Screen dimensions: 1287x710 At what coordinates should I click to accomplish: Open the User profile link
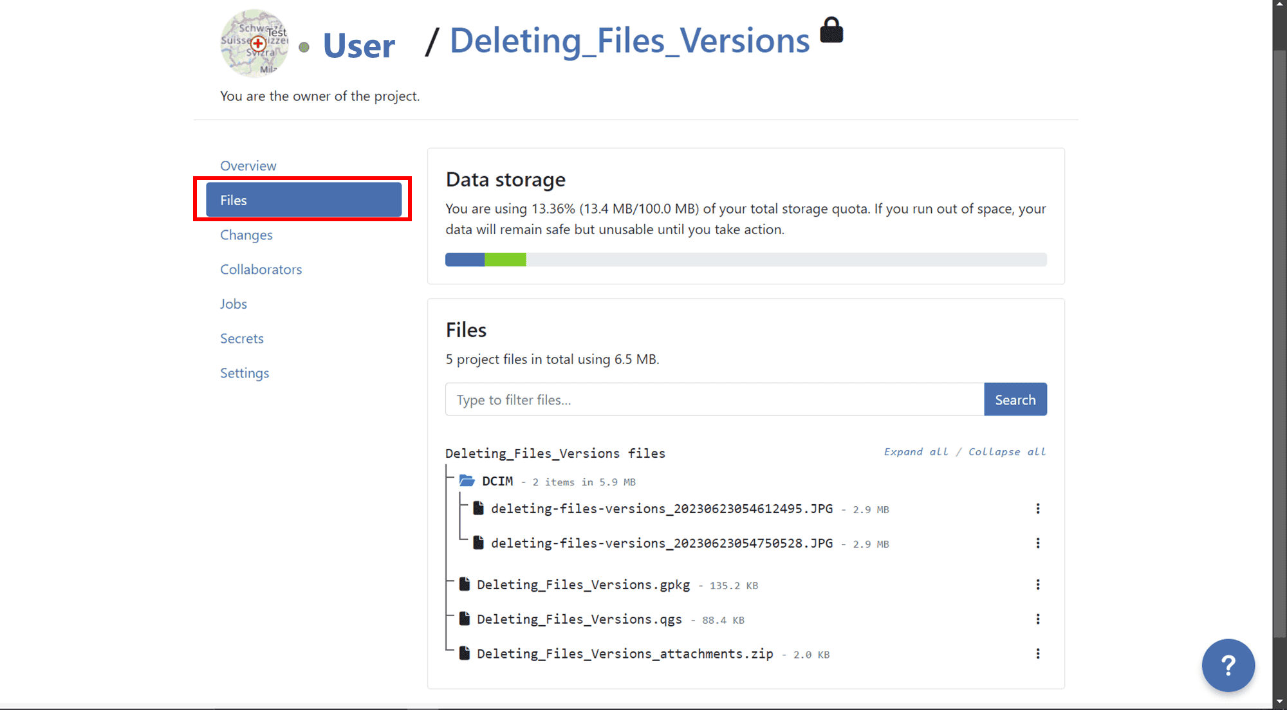pyautogui.click(x=359, y=45)
